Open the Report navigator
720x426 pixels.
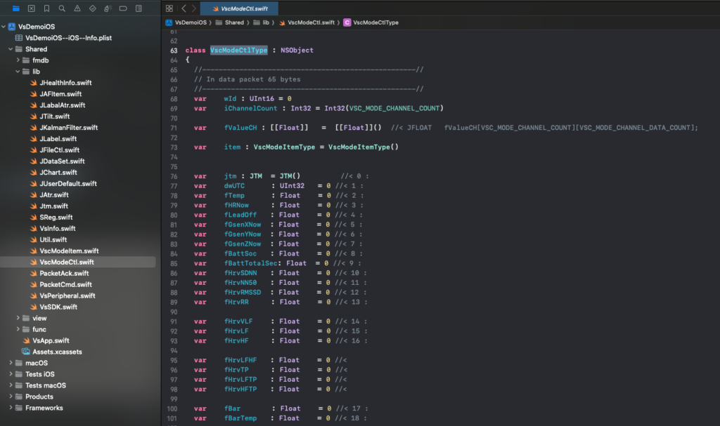[x=139, y=8]
